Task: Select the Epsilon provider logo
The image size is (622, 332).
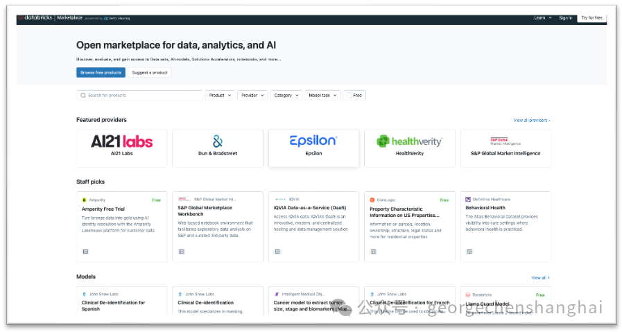Action: click(313, 141)
